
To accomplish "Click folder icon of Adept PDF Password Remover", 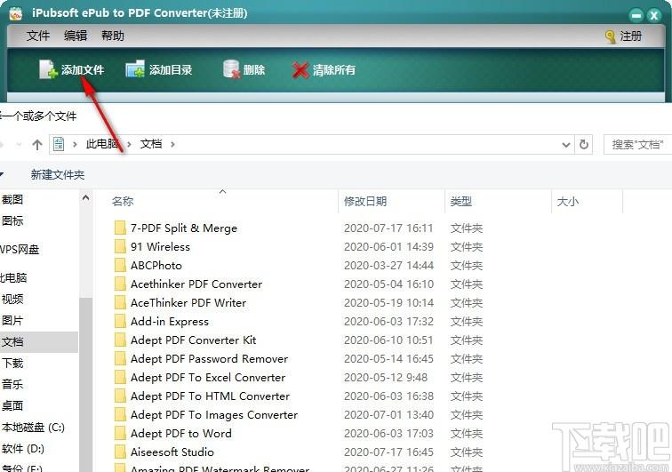I will point(120,358).
